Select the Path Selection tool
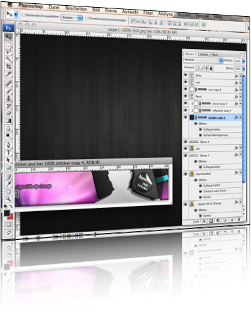The height and width of the screenshot is (318, 251). coord(8,160)
